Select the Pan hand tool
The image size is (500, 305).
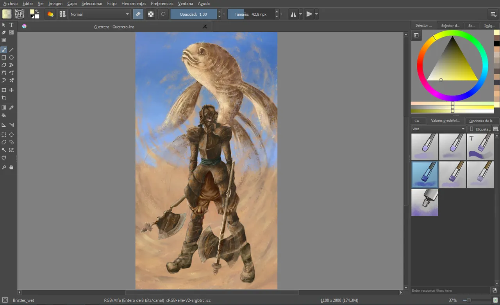[12, 167]
